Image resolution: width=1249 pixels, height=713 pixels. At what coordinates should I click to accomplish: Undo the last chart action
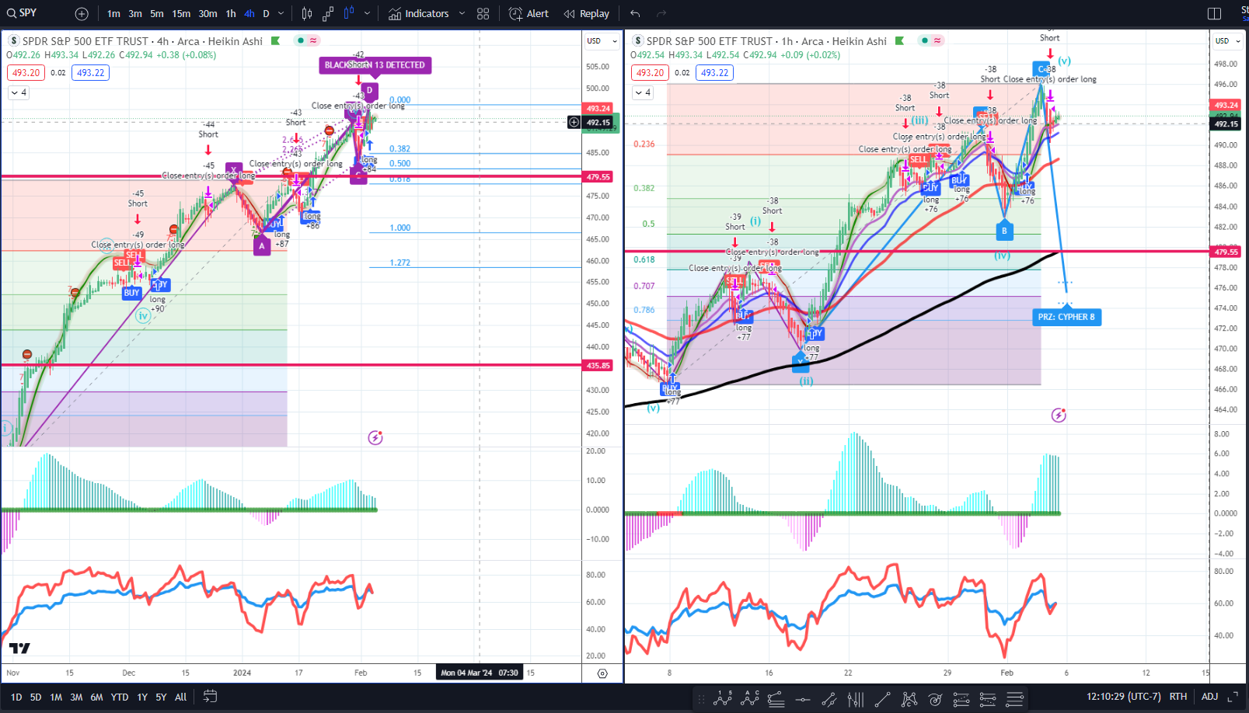[636, 14]
